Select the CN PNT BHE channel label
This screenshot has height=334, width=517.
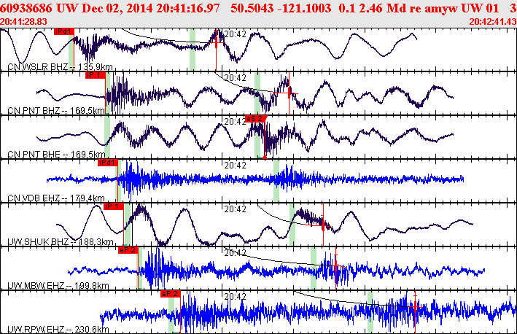[56, 155]
